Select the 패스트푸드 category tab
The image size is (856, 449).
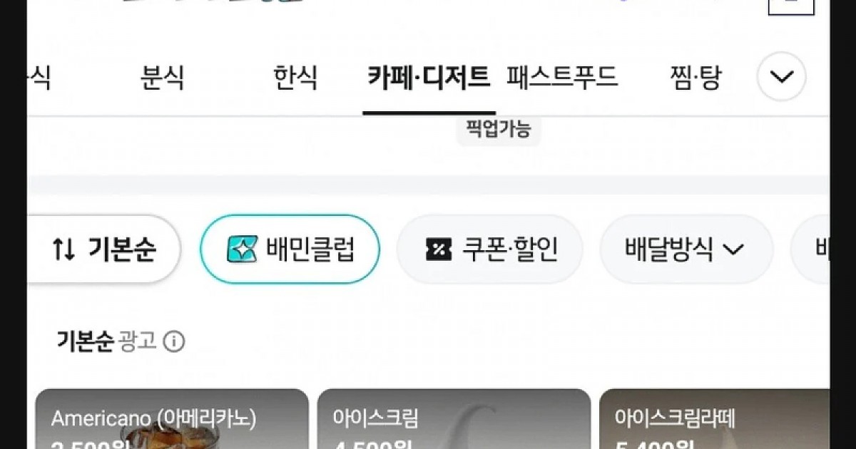(562, 77)
